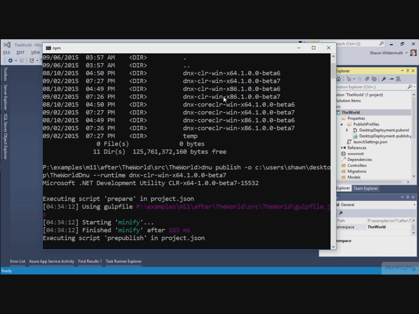This screenshot has width=419, height=314.
Task: Open the Task Runner Explorer tab
Action: pos(124,261)
